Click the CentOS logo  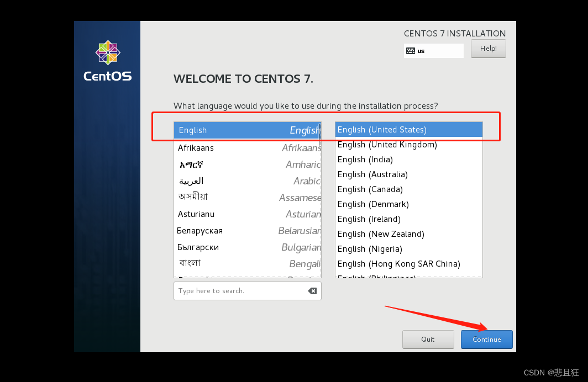(x=108, y=61)
